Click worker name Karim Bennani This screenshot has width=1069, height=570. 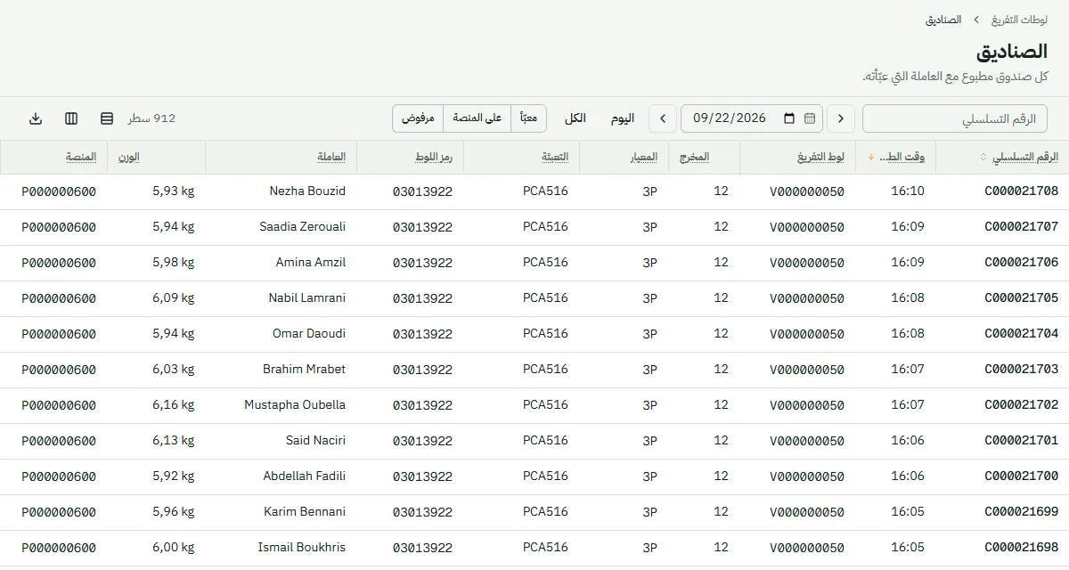(x=305, y=512)
